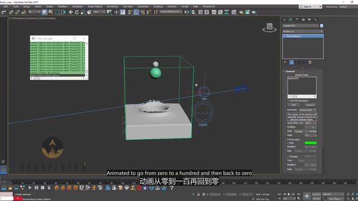Click the Phoenix delete cache trash icon
This screenshot has height=201, width=358.
49,188
